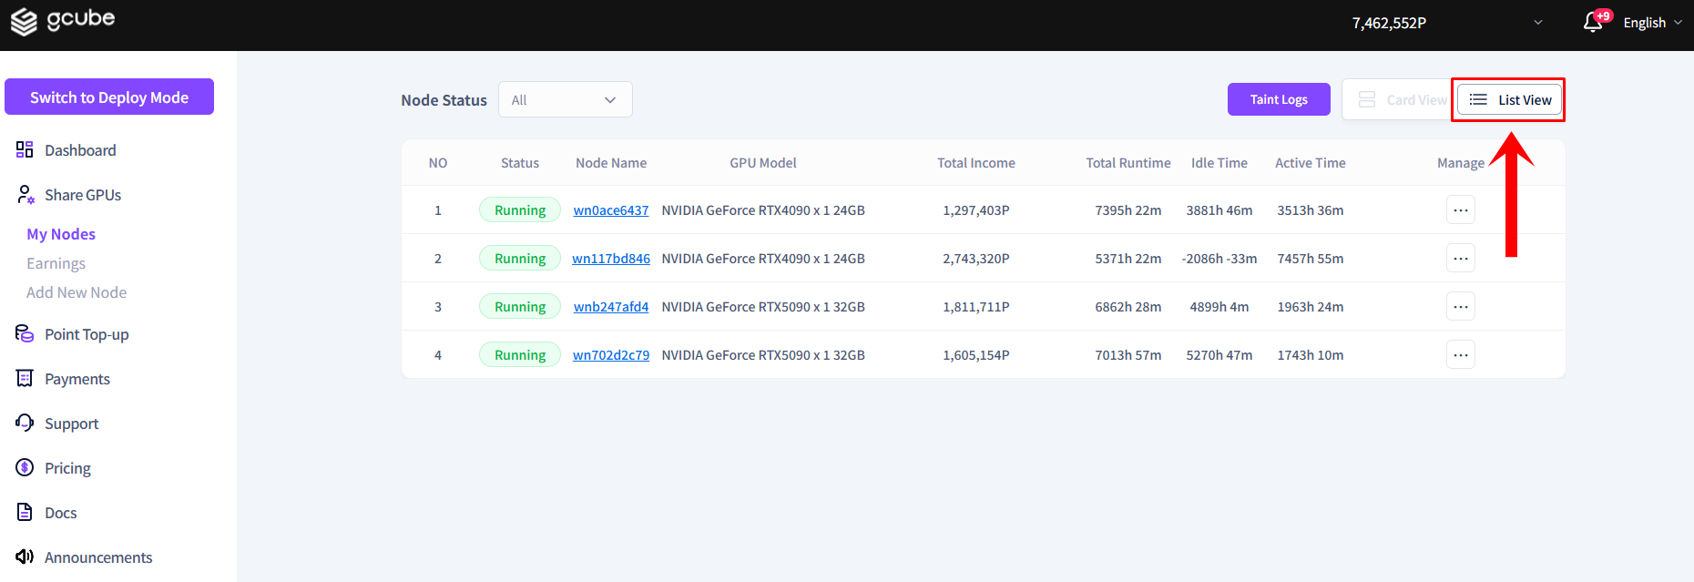This screenshot has height=582, width=1694.
Task: Open Share GPUs menu item
Action: tap(83, 195)
